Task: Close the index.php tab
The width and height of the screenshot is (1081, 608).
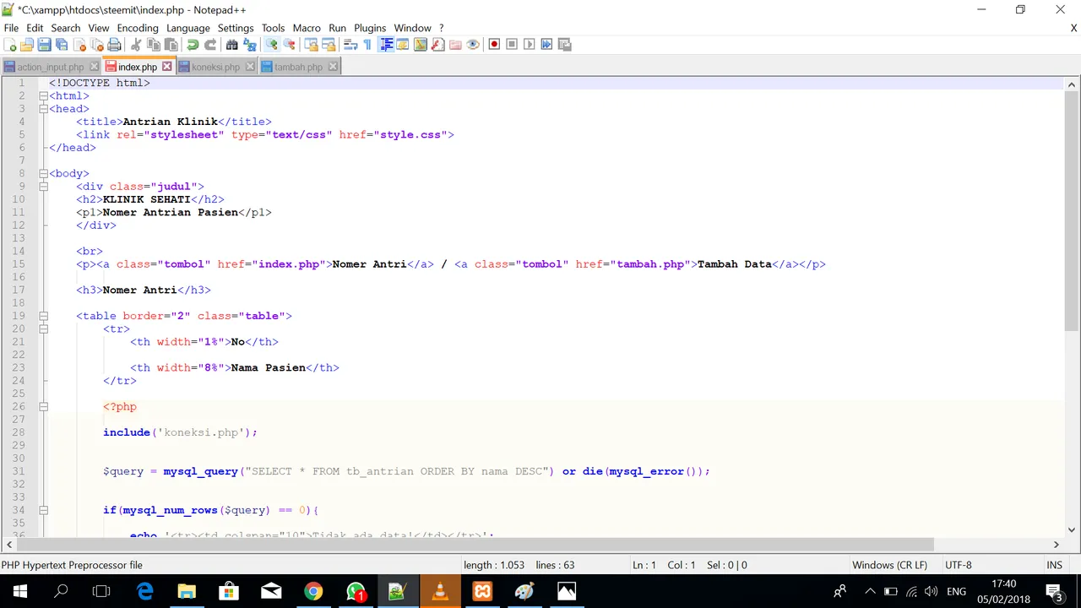Action: [x=166, y=66]
